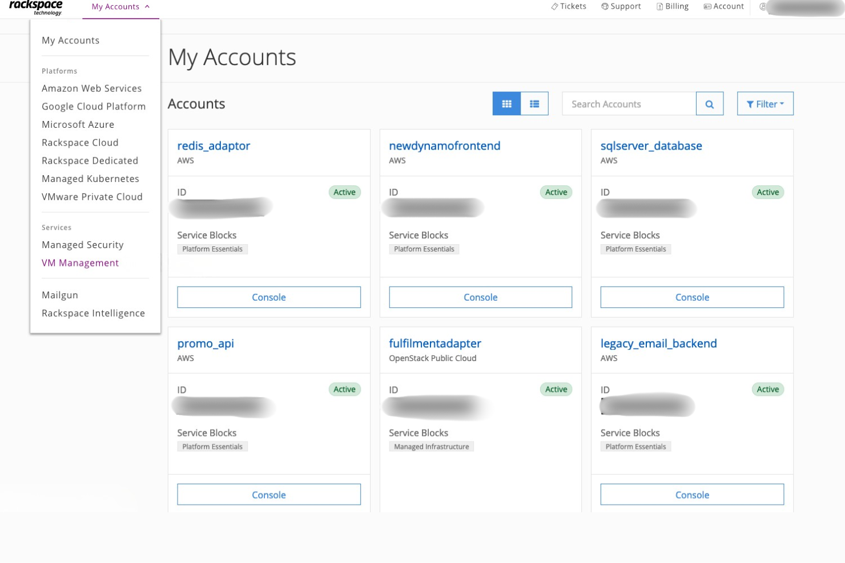The width and height of the screenshot is (845, 563).
Task: Switch to list view layout
Action: pos(534,104)
